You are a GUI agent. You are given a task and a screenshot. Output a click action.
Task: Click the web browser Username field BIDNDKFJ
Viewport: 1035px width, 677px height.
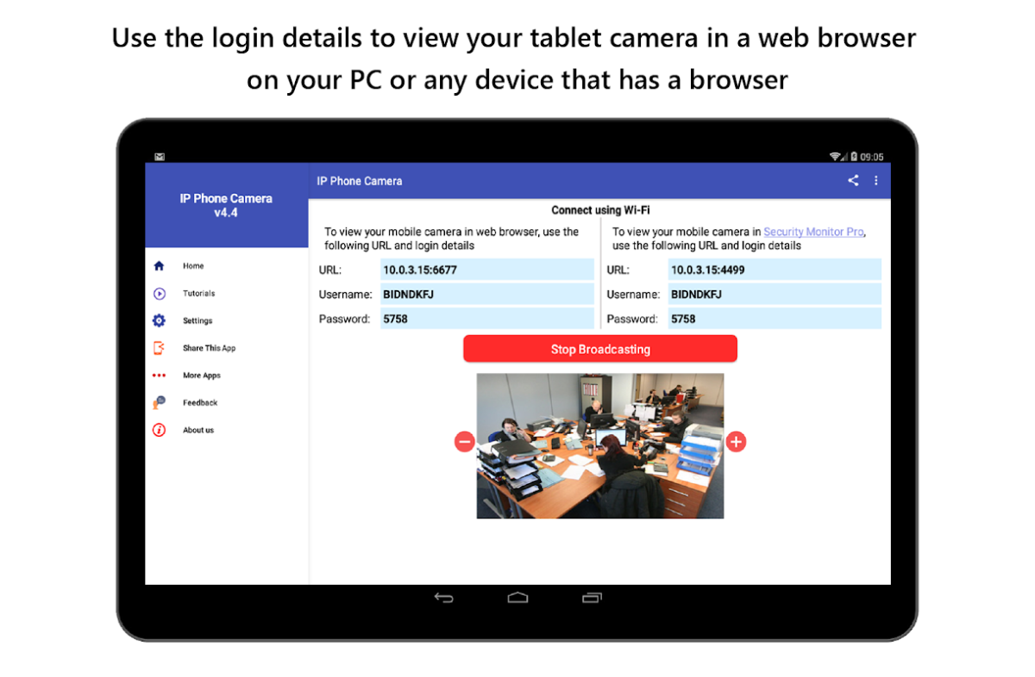pos(487,294)
